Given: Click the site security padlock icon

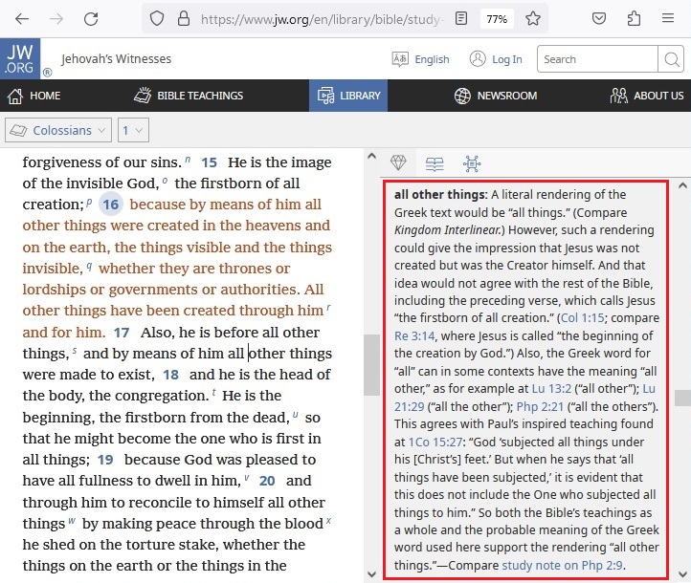Looking at the screenshot, I should click(184, 18).
